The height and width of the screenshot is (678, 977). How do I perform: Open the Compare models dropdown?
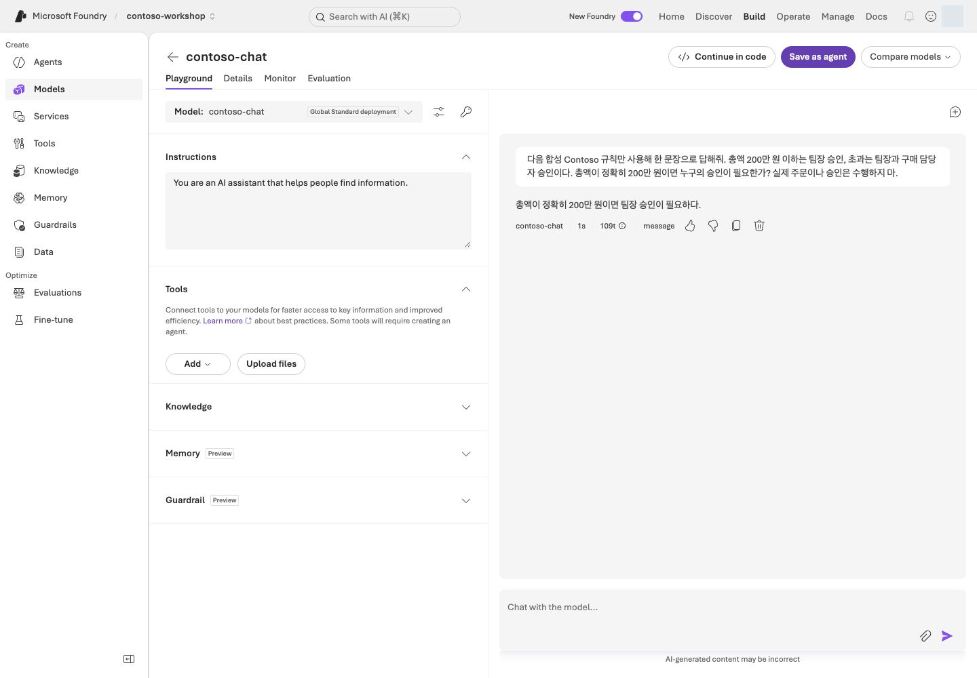coord(911,57)
